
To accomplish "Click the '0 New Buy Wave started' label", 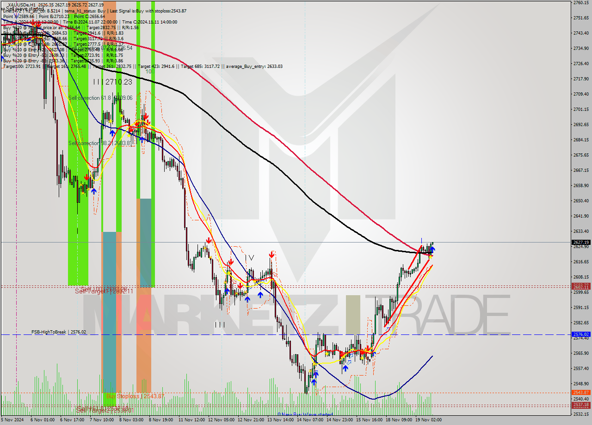I will 305,414.
